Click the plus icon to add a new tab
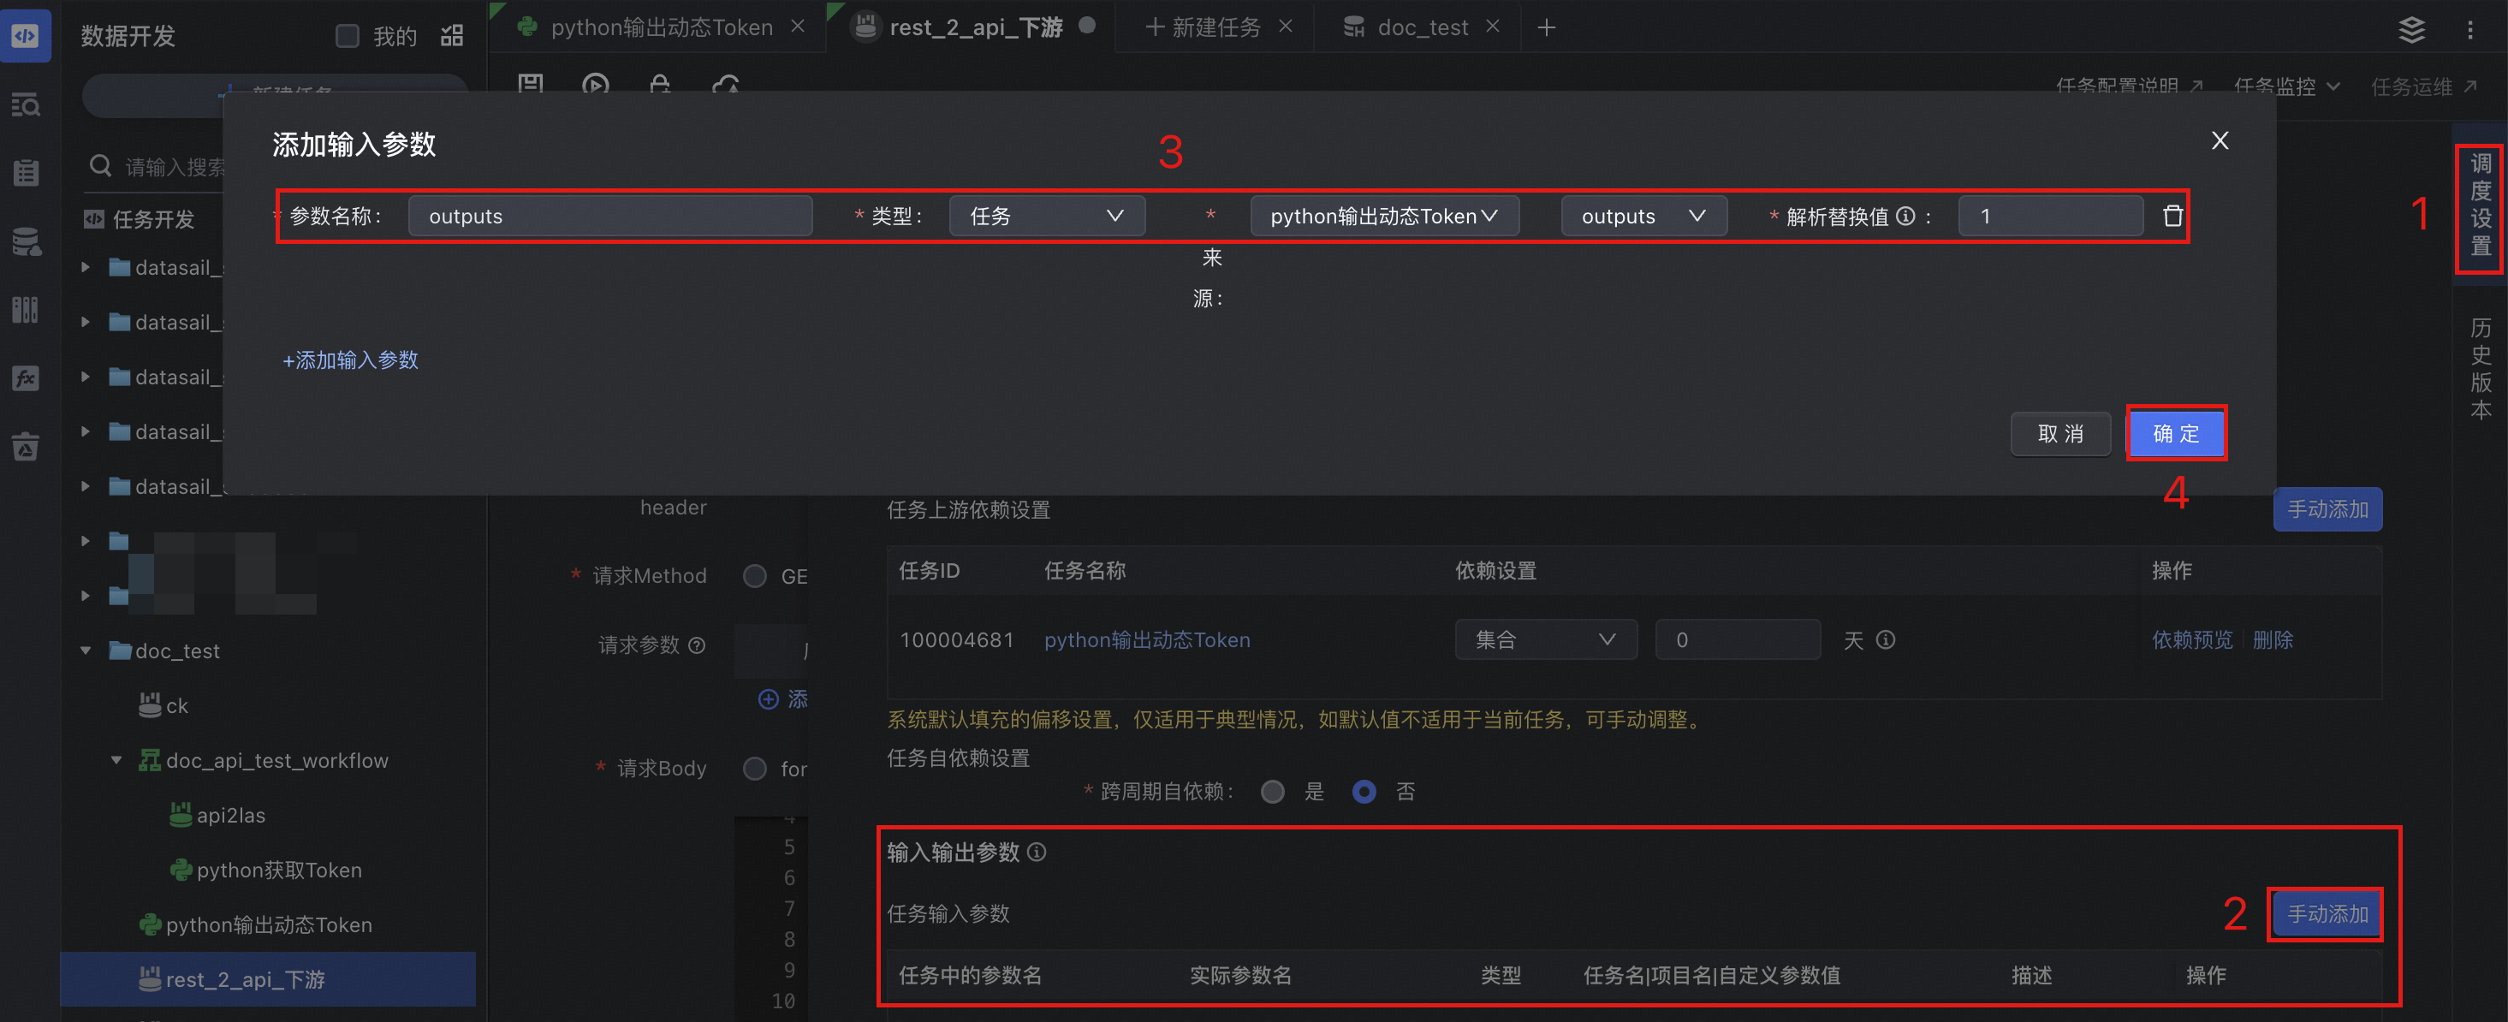The height and width of the screenshot is (1022, 2508). point(1546,28)
